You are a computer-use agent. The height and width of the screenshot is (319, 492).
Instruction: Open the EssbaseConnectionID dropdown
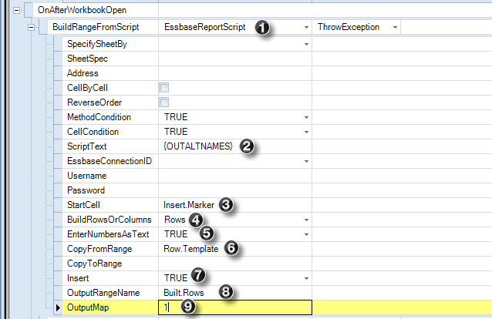click(306, 161)
